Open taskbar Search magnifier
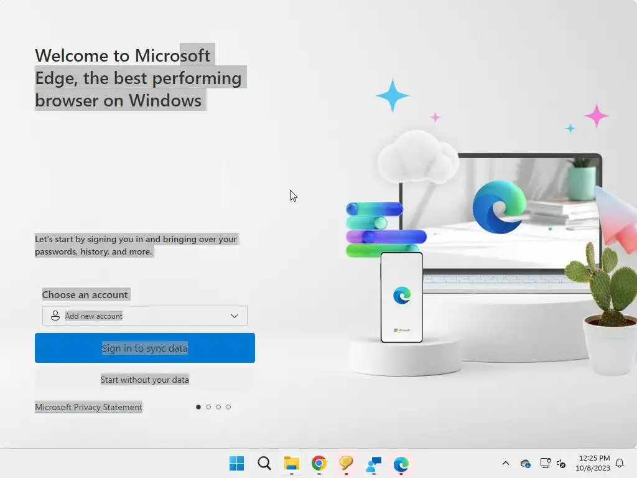The image size is (637, 478). (264, 463)
